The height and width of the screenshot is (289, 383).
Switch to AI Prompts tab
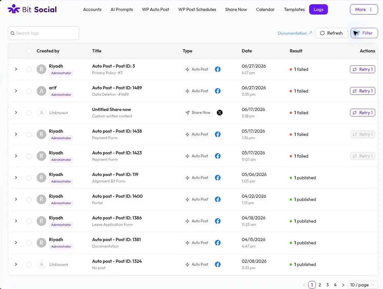[122, 9]
